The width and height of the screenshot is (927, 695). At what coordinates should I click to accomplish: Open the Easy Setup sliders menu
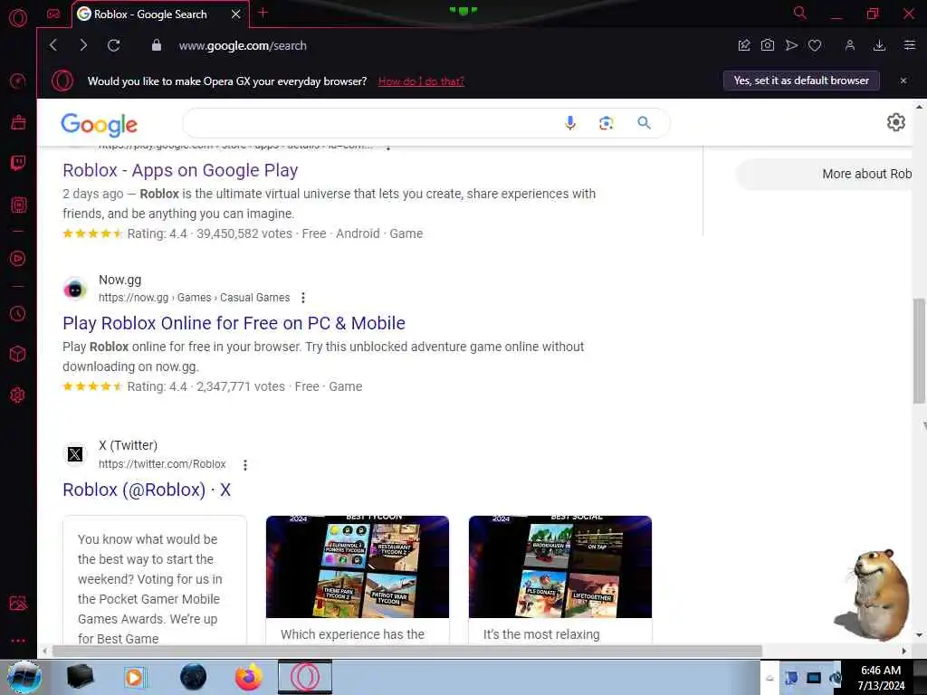(x=909, y=45)
